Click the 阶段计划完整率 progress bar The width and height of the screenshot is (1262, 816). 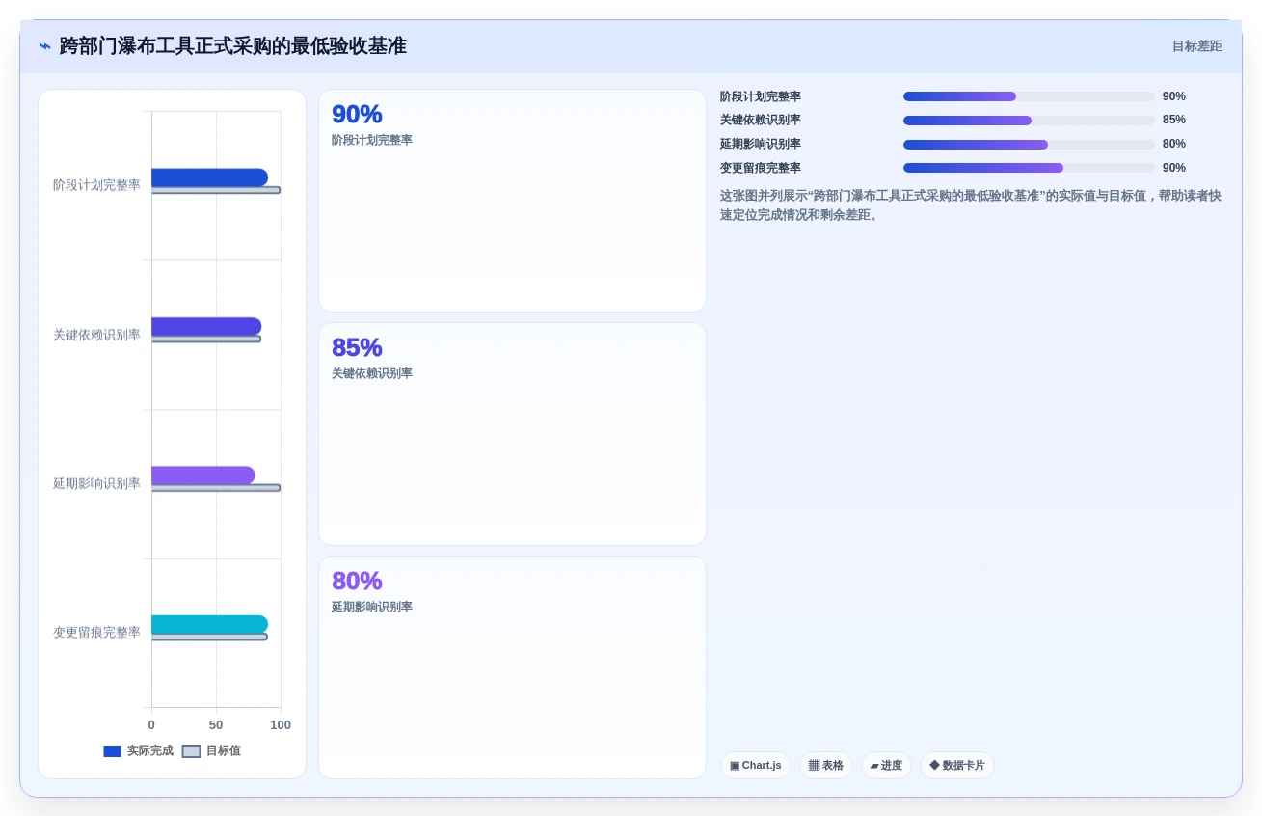point(1029,96)
